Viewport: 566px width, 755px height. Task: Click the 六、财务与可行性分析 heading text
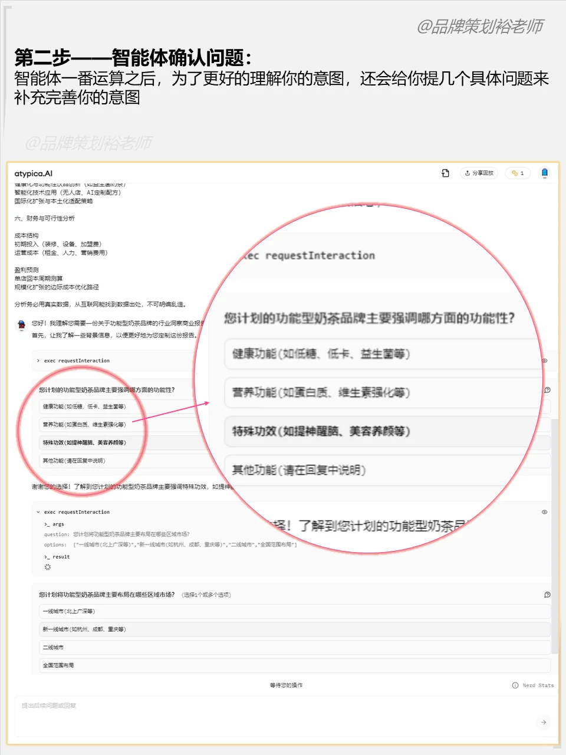tap(45, 218)
